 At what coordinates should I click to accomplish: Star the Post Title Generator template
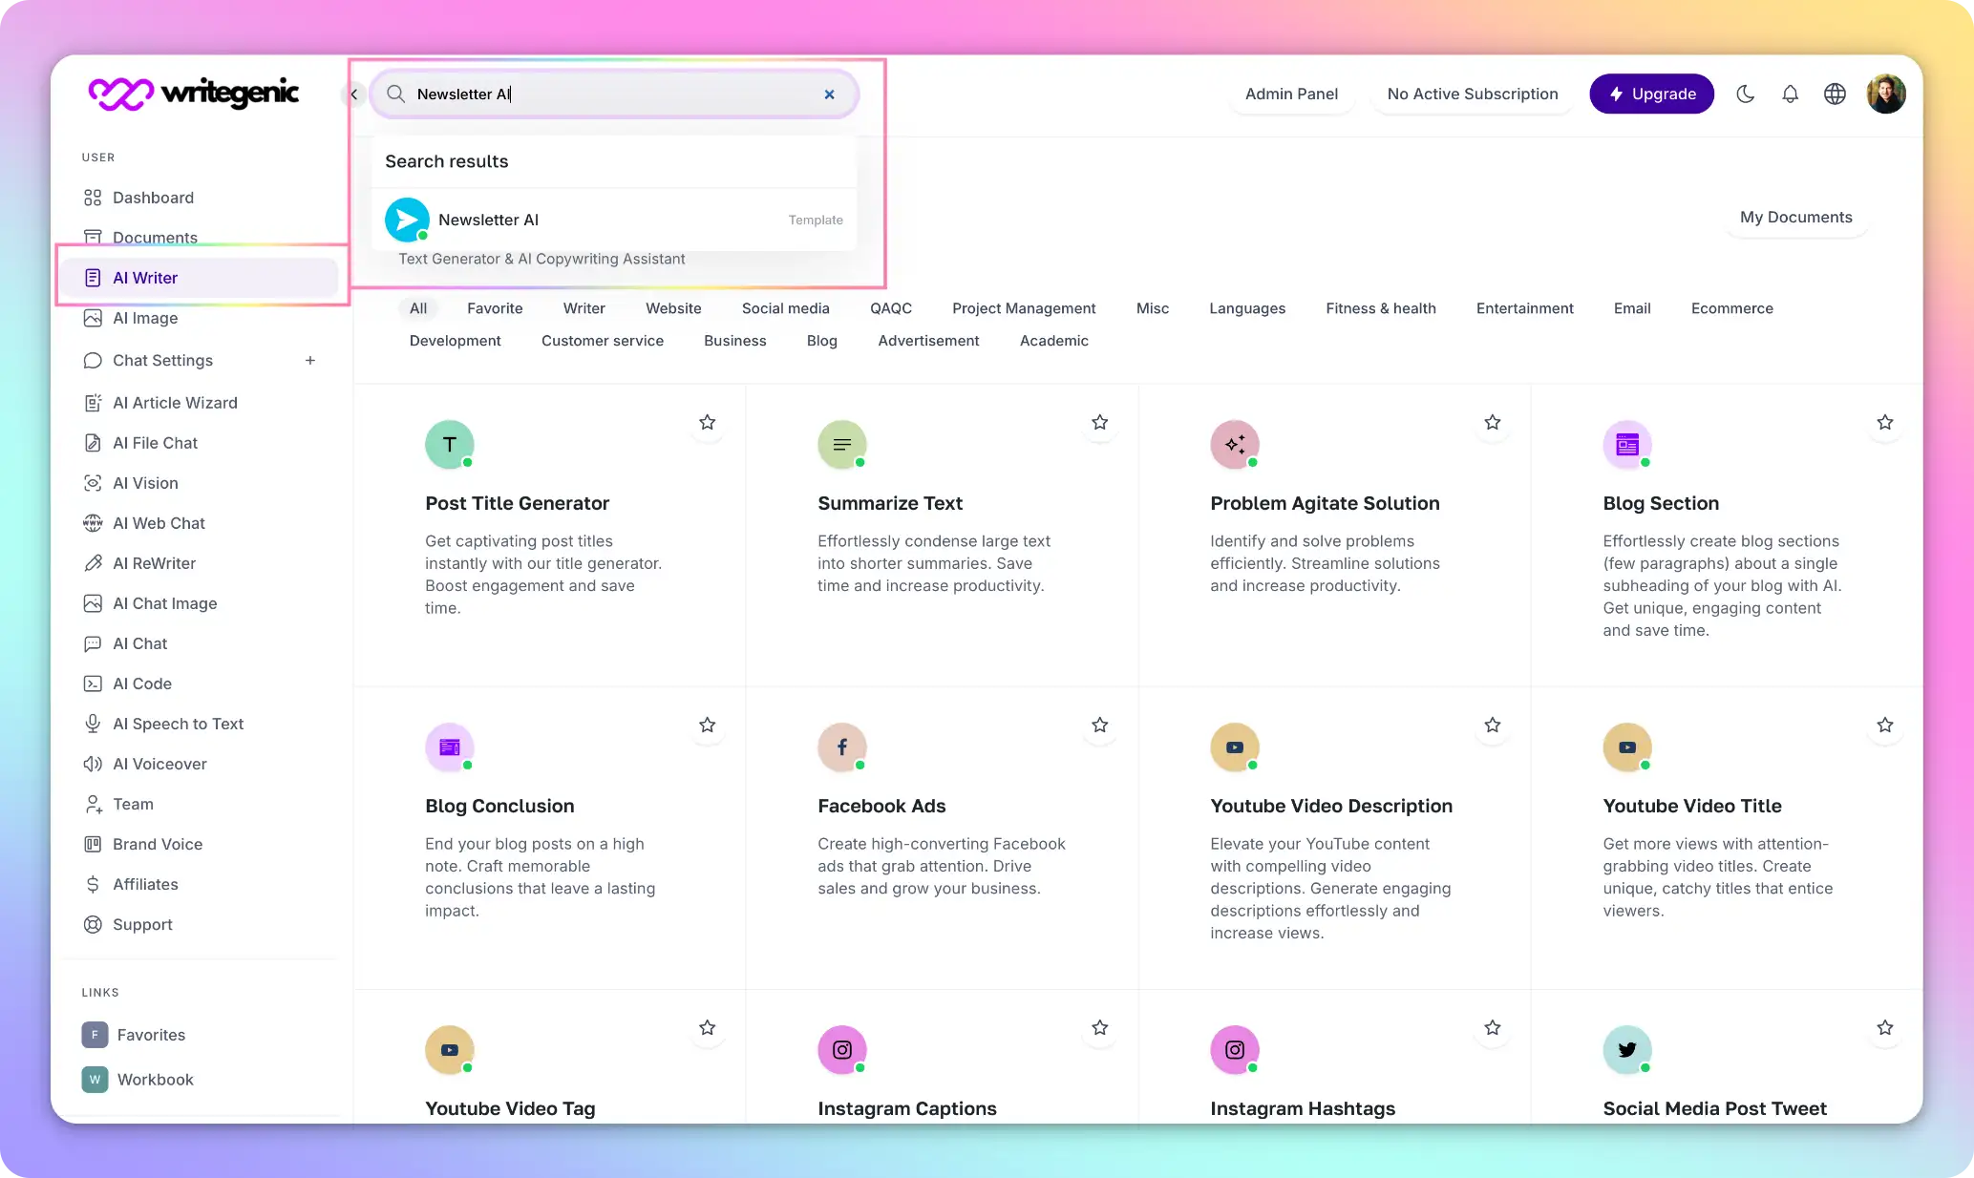point(707,422)
